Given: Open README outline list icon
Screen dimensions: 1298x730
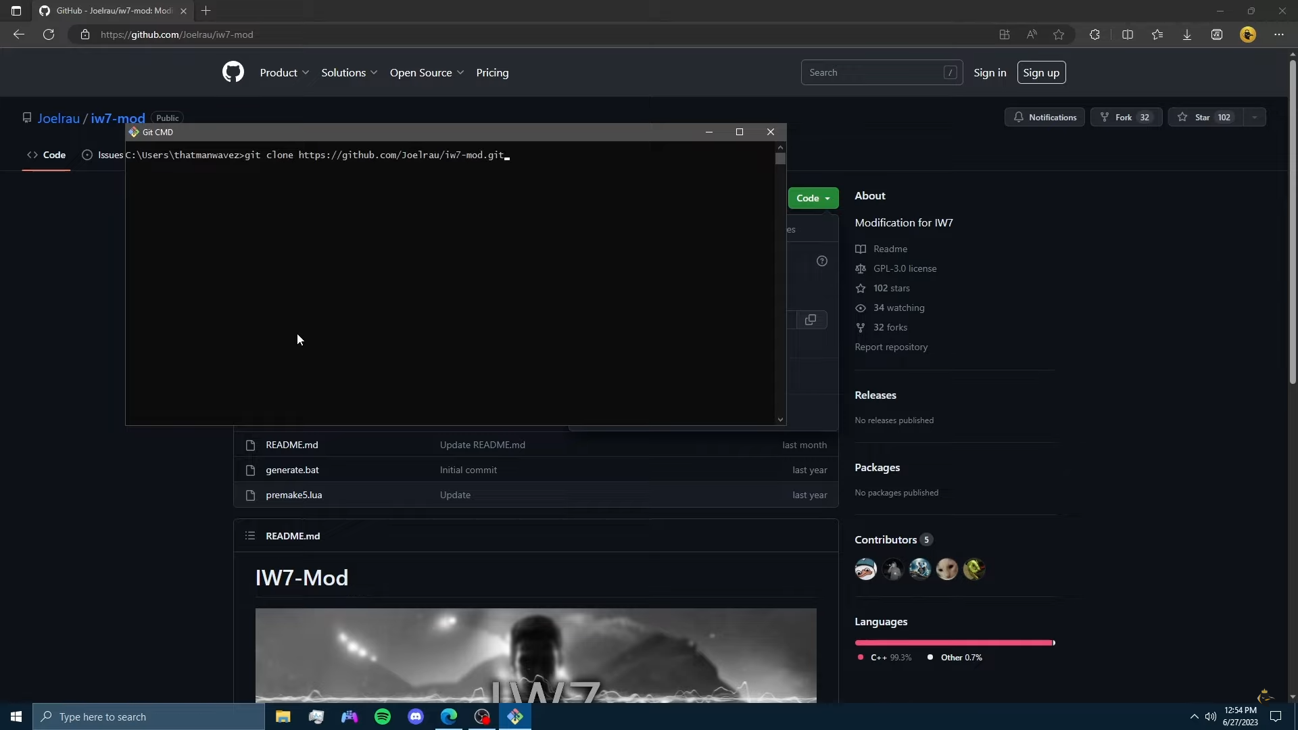Looking at the screenshot, I should tap(250, 536).
